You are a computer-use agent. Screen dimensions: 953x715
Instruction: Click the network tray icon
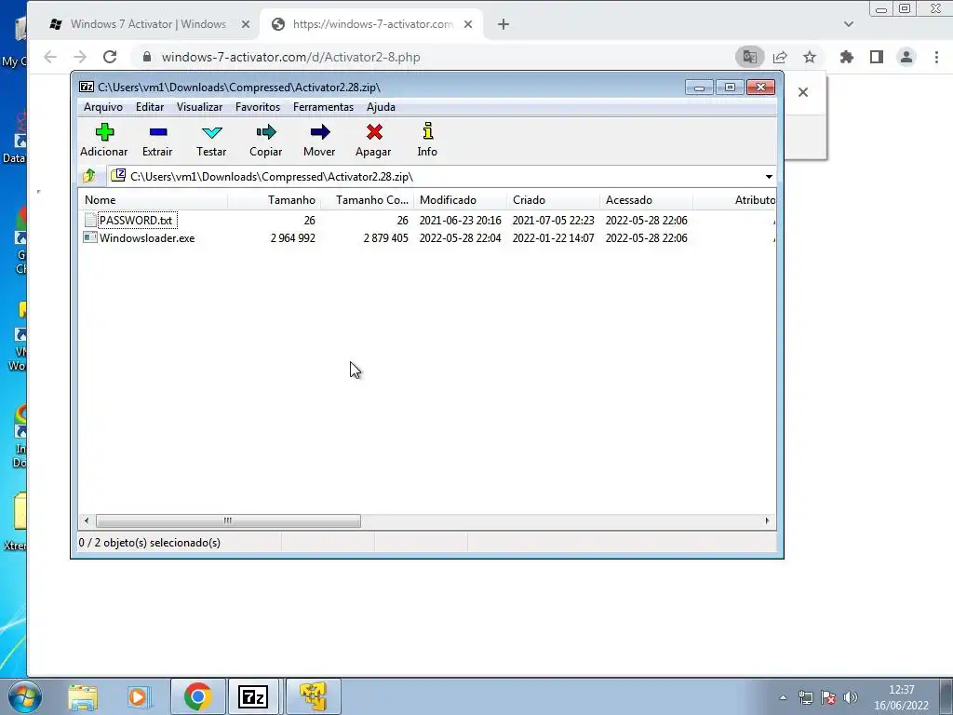[x=805, y=697]
